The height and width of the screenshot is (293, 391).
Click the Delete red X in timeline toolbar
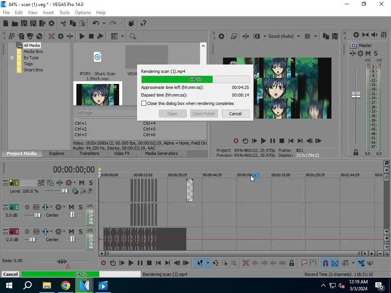click(x=246, y=263)
